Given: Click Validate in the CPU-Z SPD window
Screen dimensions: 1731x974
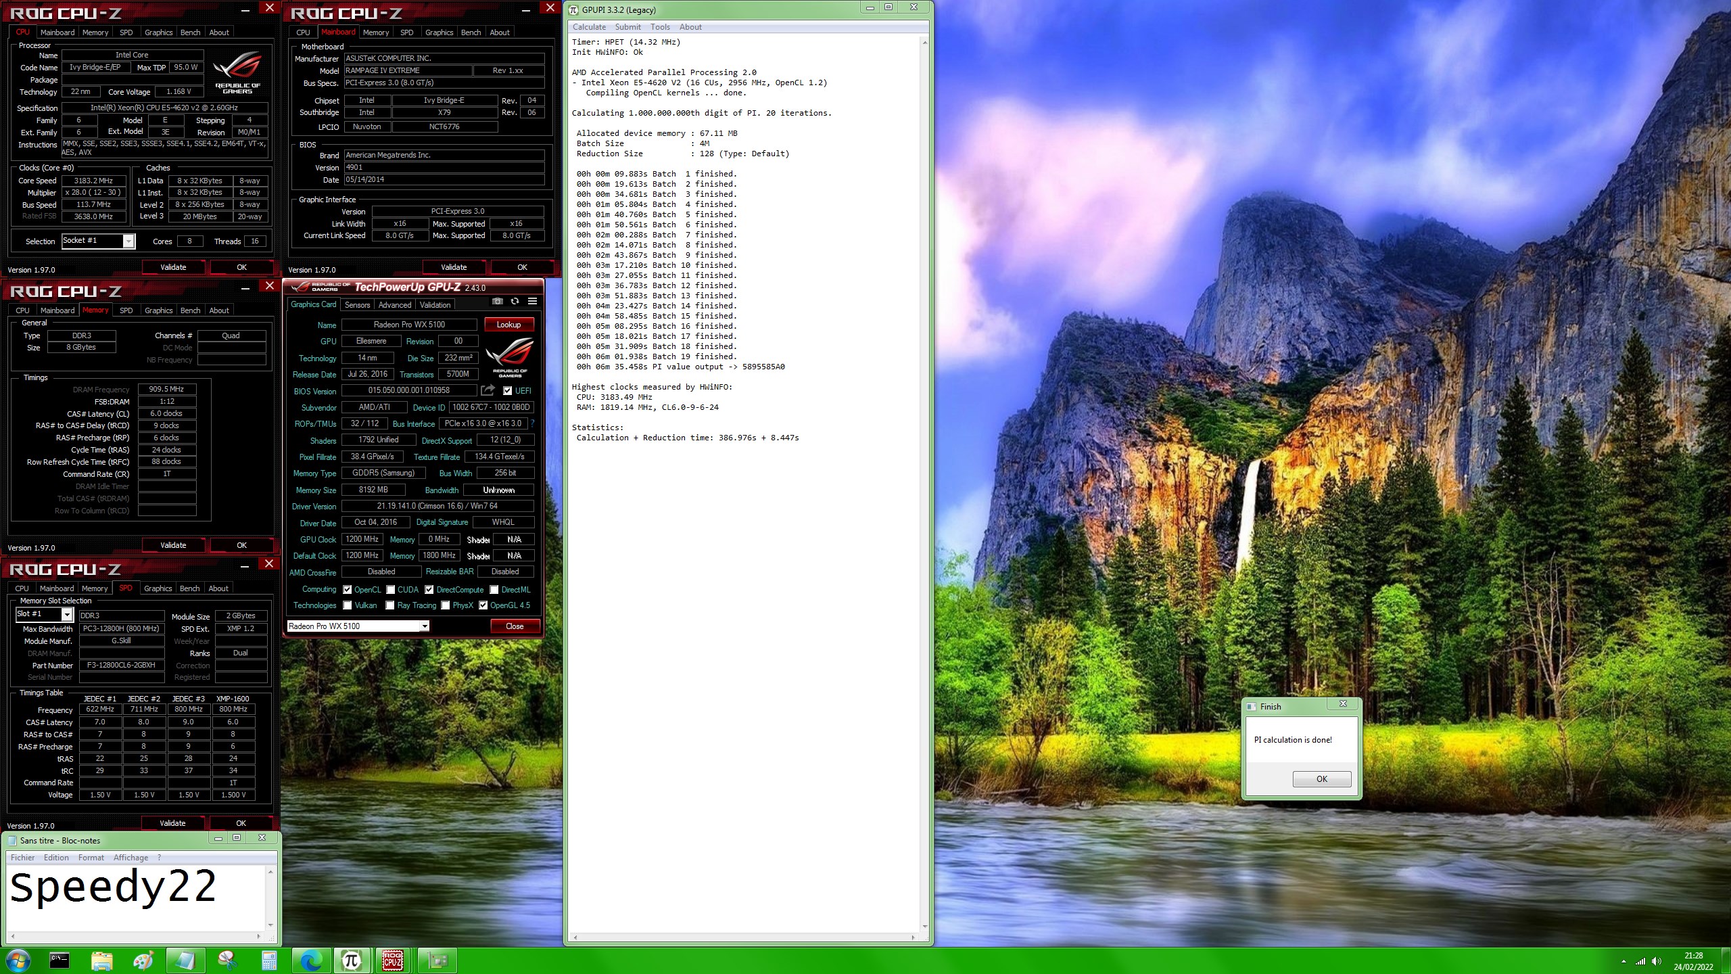Looking at the screenshot, I should pyautogui.click(x=172, y=823).
